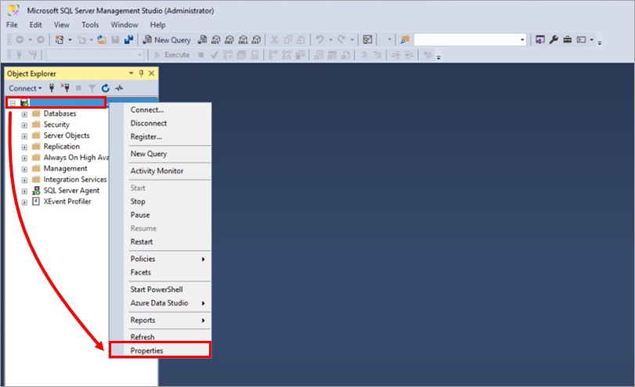Expand the XEvent Profiler node

(24, 202)
